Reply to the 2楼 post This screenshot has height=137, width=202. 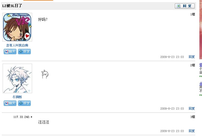tap(192, 108)
